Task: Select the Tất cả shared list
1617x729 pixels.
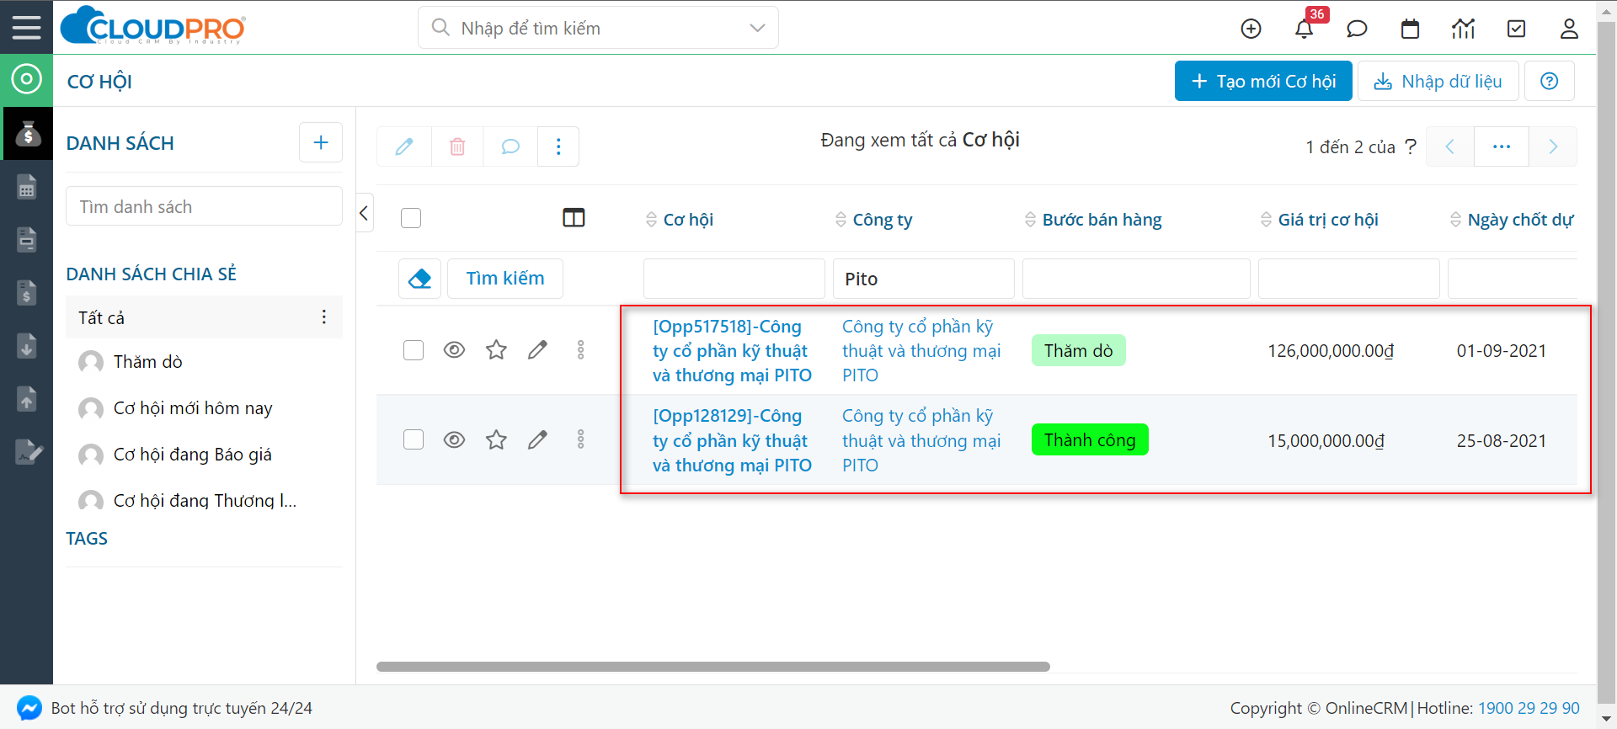Action: pos(204,317)
